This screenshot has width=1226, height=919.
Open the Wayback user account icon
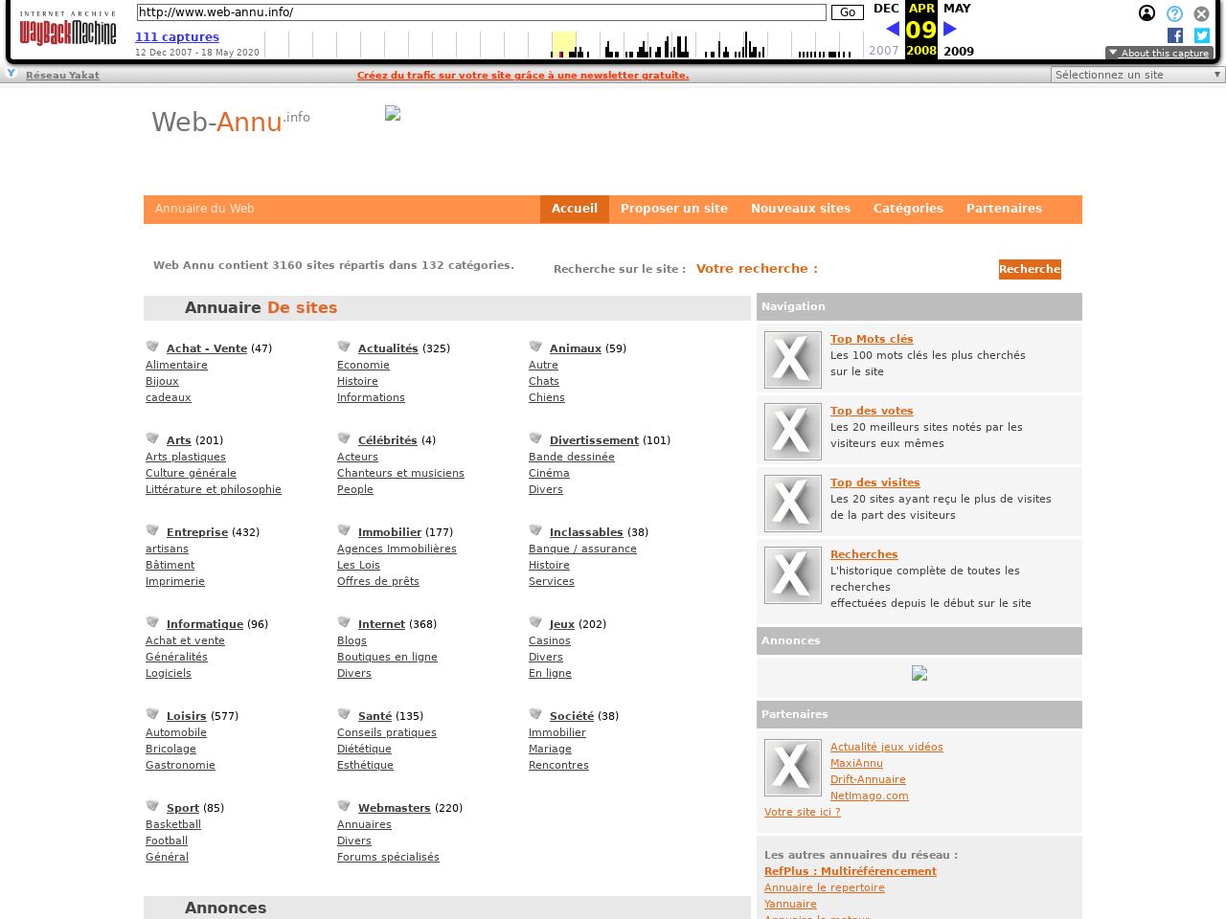pos(1147,13)
